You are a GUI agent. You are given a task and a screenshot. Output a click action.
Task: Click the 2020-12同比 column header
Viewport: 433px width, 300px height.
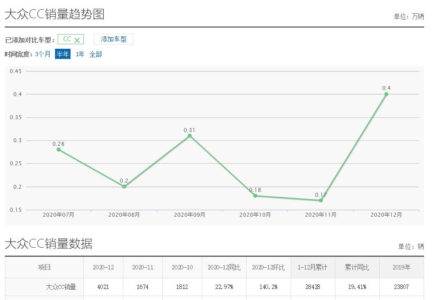click(x=224, y=267)
